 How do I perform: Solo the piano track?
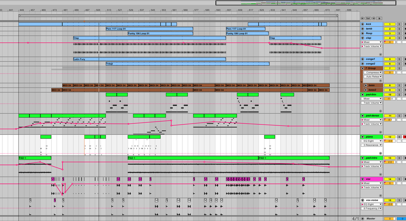tap(399, 137)
